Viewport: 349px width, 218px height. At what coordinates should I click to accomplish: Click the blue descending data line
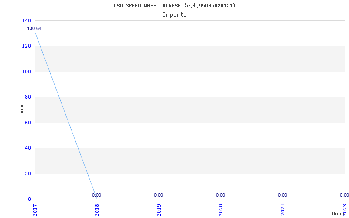(x=66, y=116)
